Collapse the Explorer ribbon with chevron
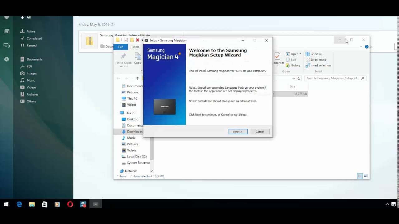The width and height of the screenshot is (399, 224). [x=361, y=47]
